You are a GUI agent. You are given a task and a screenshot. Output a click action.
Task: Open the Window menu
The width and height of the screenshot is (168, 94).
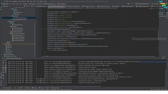(x=41, y=1)
